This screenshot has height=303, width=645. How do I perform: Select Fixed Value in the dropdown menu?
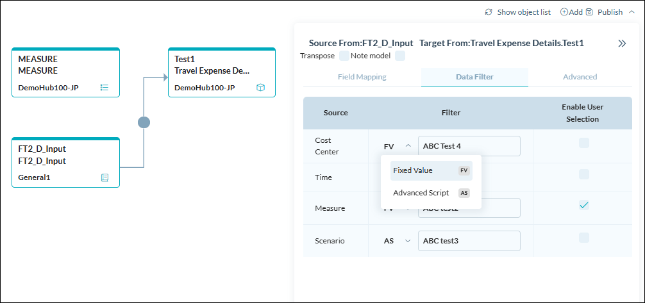click(431, 170)
